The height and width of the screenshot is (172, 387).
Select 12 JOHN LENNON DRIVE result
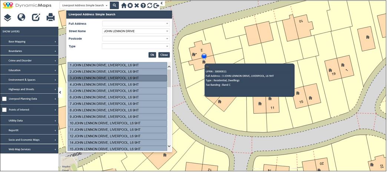coord(117,136)
